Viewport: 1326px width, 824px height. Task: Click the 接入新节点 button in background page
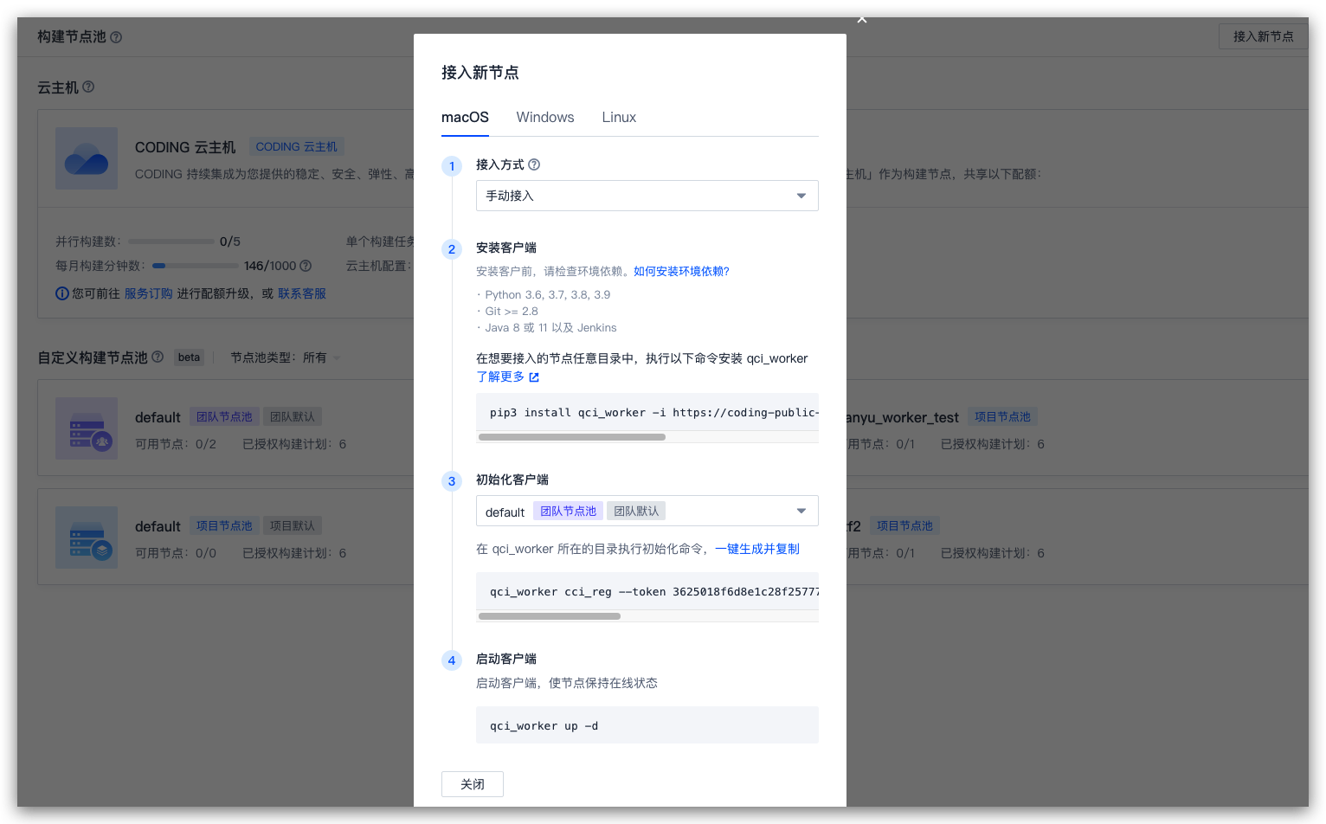(x=1263, y=36)
